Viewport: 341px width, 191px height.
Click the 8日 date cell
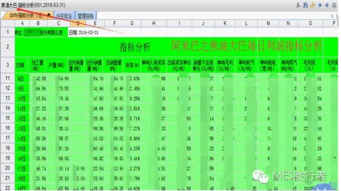pyautogui.click(x=22, y=79)
